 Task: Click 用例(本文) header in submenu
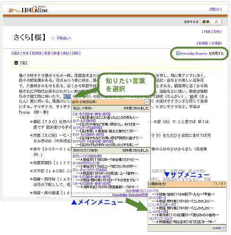coord(158,184)
